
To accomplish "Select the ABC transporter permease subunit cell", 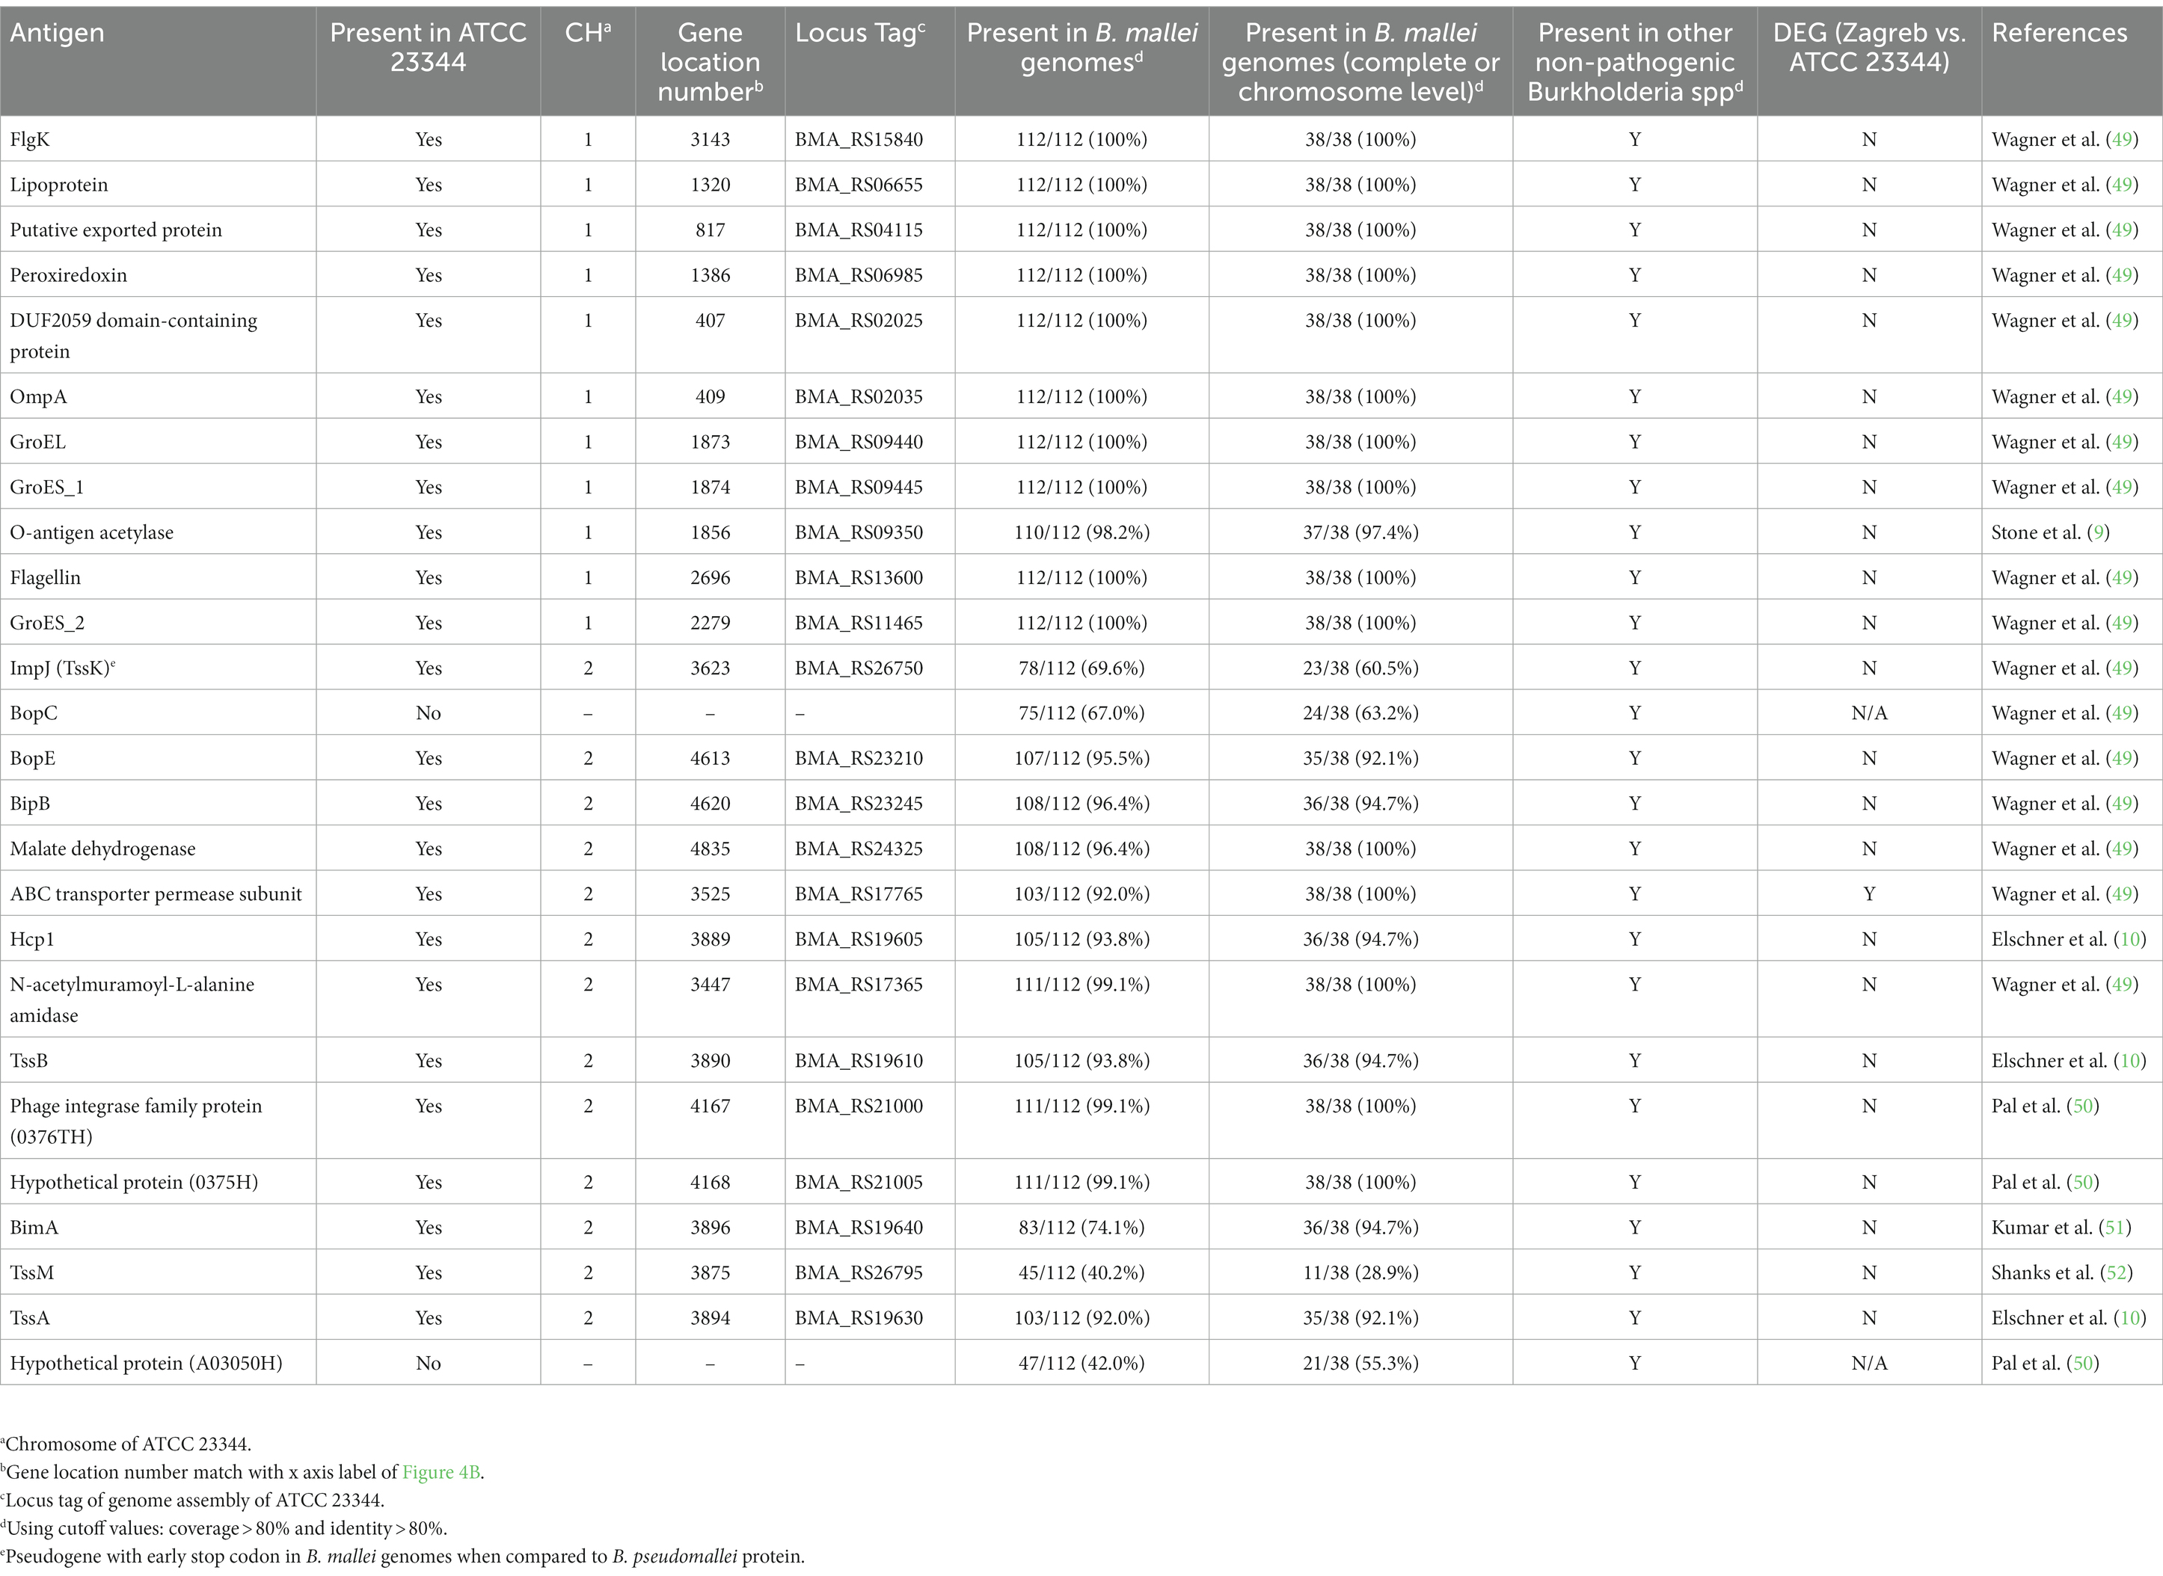I will click(159, 894).
